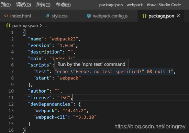This screenshot has width=189, height=133.
Task: Open the 终端(T) terminal menu
Action: [43, 5]
